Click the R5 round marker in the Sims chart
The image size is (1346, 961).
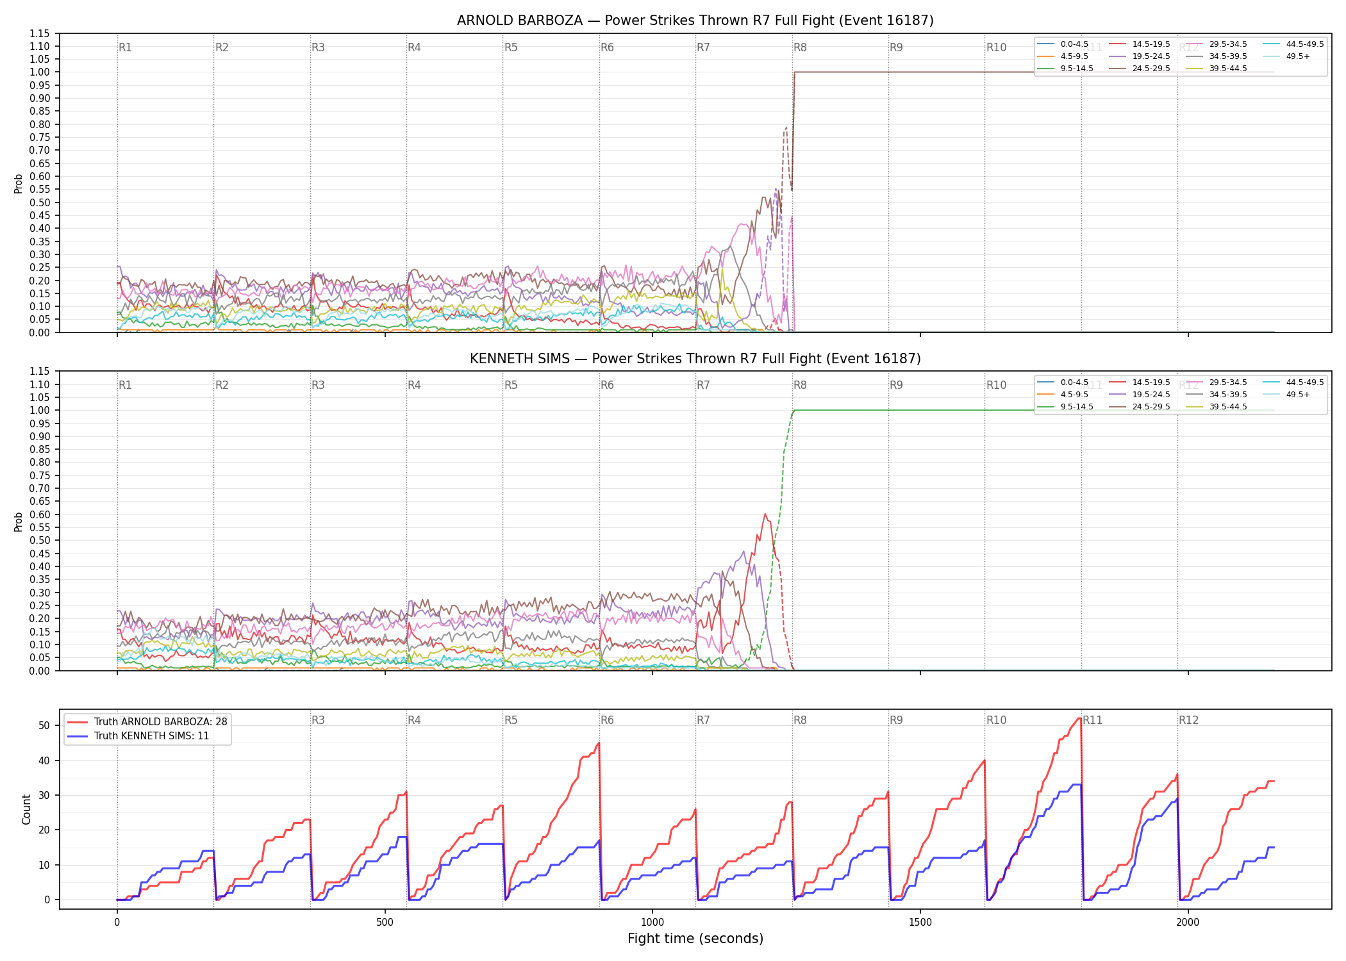coord(511,385)
